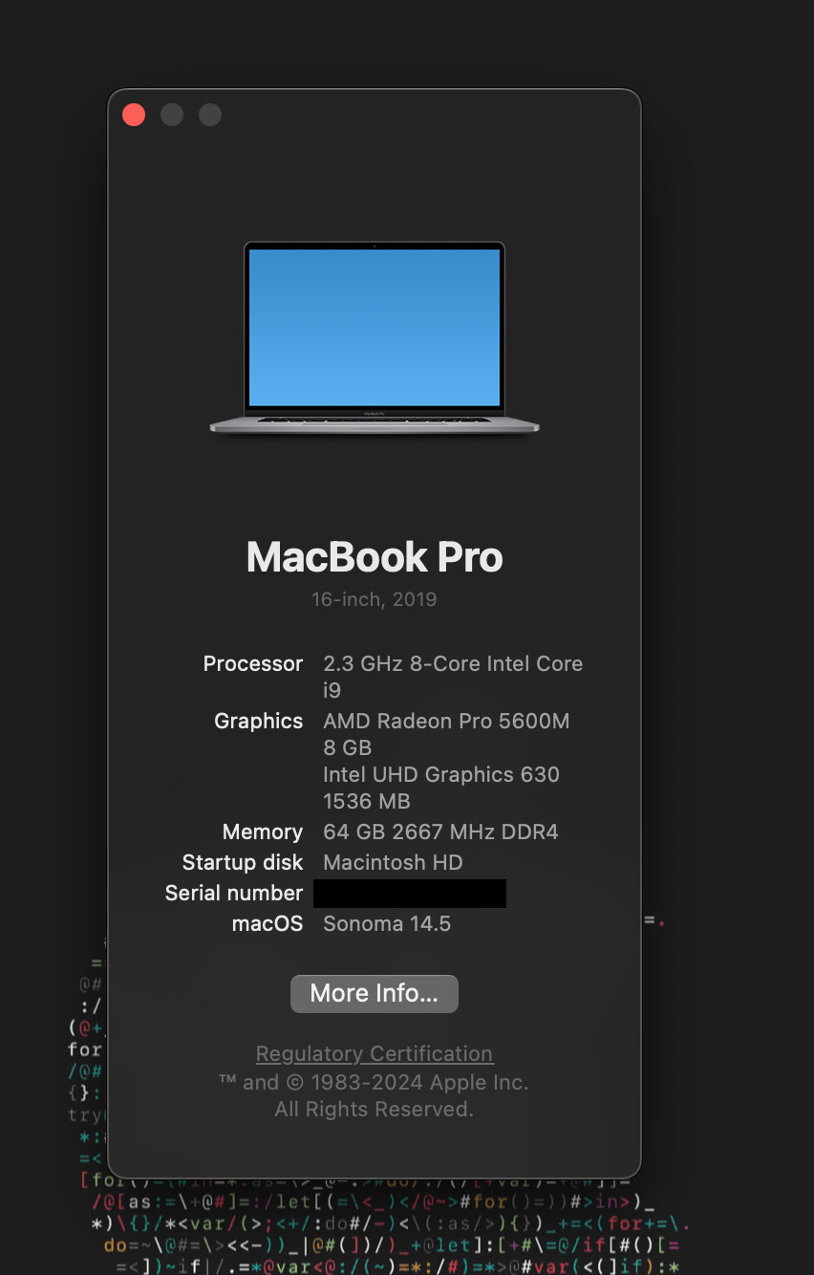
Task: Open the More Info... button
Action: [x=375, y=993]
